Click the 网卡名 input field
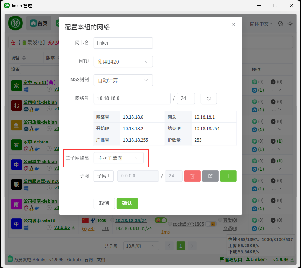Image resolution: width=301 pixels, height=268 pixels. [123, 43]
